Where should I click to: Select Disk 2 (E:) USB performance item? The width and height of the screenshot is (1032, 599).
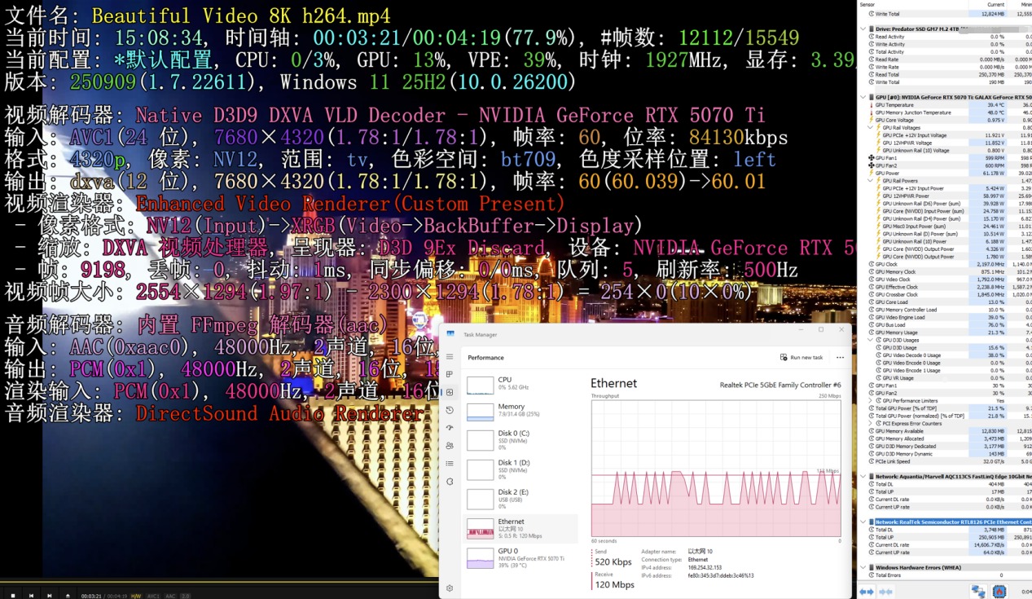coord(520,499)
